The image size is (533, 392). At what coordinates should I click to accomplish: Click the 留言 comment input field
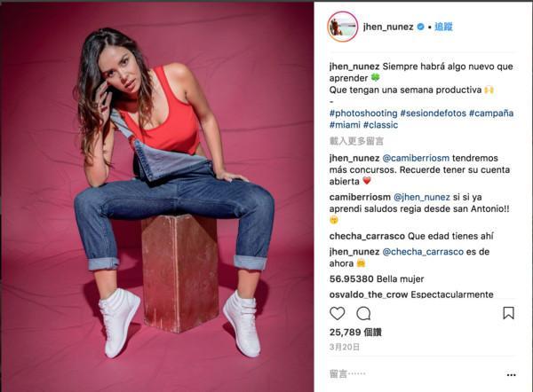pyautogui.click(x=415, y=374)
